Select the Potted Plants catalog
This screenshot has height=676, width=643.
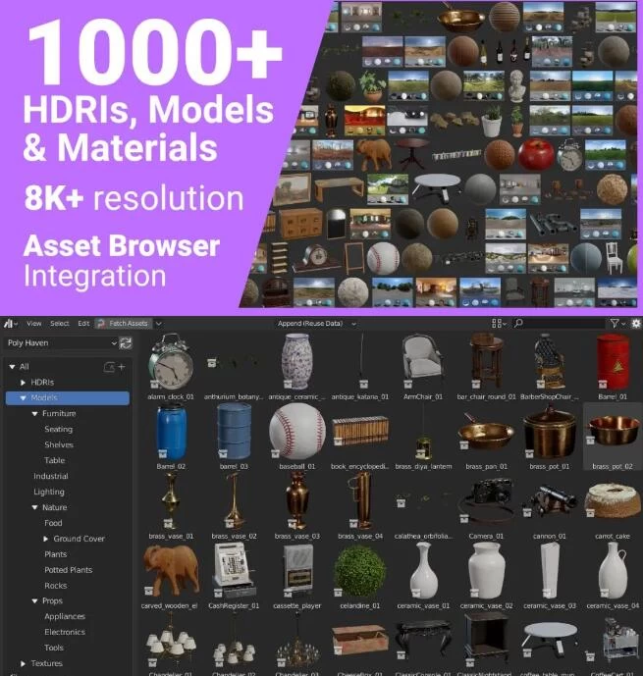[69, 570]
